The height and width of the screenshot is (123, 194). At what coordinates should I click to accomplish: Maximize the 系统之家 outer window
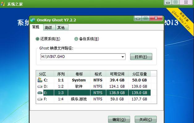175,2
